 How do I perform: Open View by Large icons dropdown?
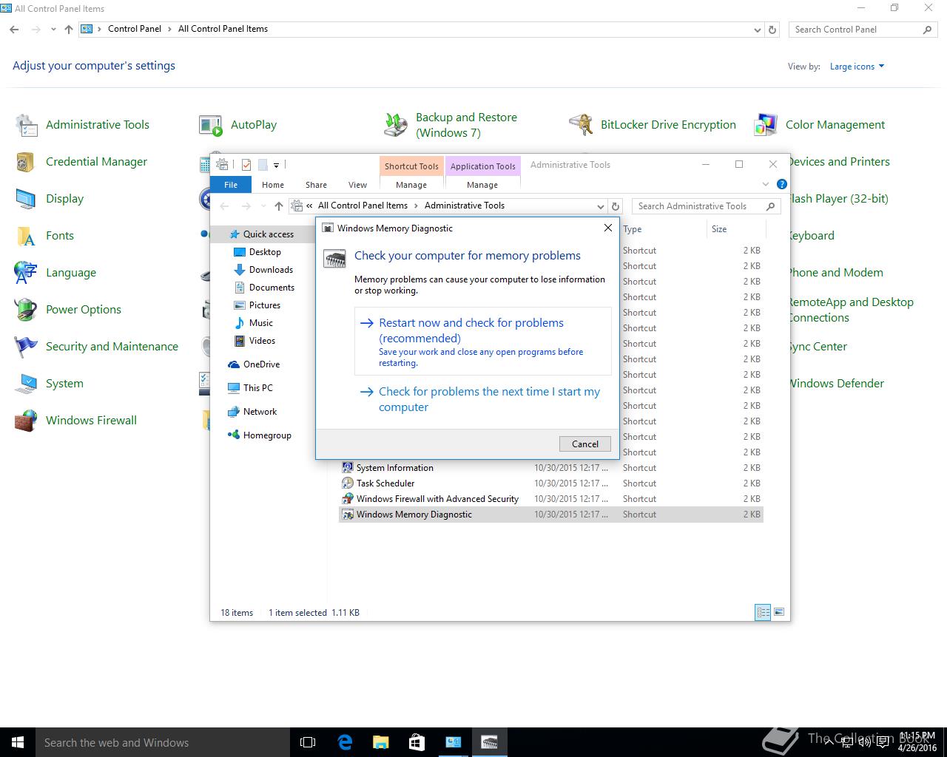[x=857, y=67]
